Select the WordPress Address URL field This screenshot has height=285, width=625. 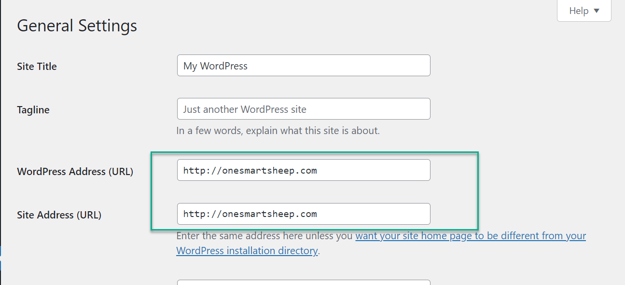pos(304,170)
